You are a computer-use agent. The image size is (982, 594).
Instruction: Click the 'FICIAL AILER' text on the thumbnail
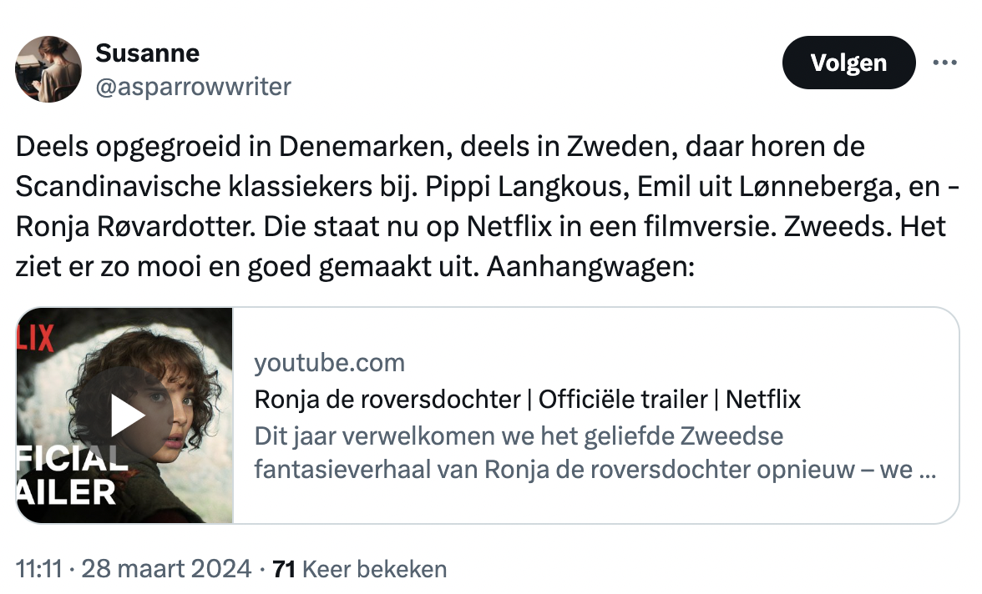pyautogui.click(x=68, y=476)
